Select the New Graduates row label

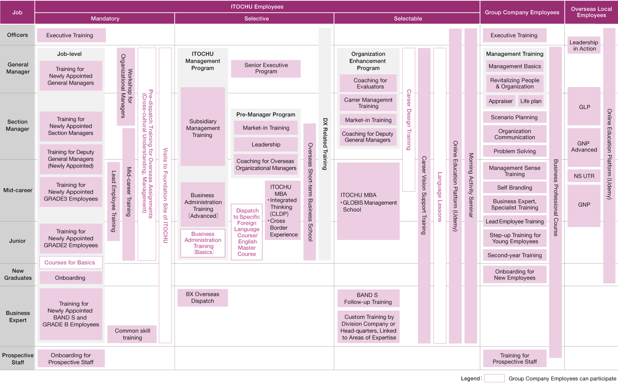(x=17, y=274)
